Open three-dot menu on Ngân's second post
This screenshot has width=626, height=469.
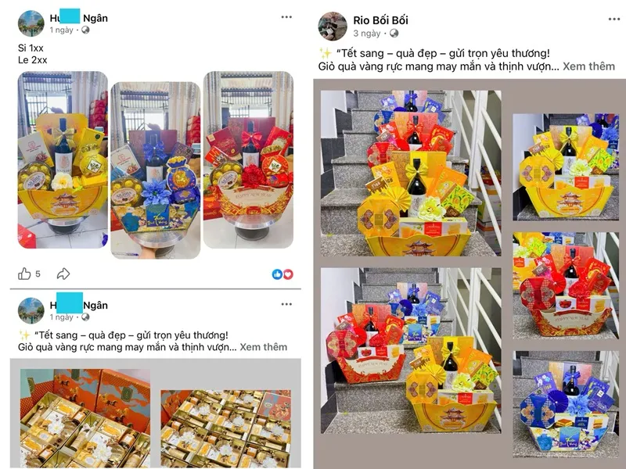click(286, 304)
